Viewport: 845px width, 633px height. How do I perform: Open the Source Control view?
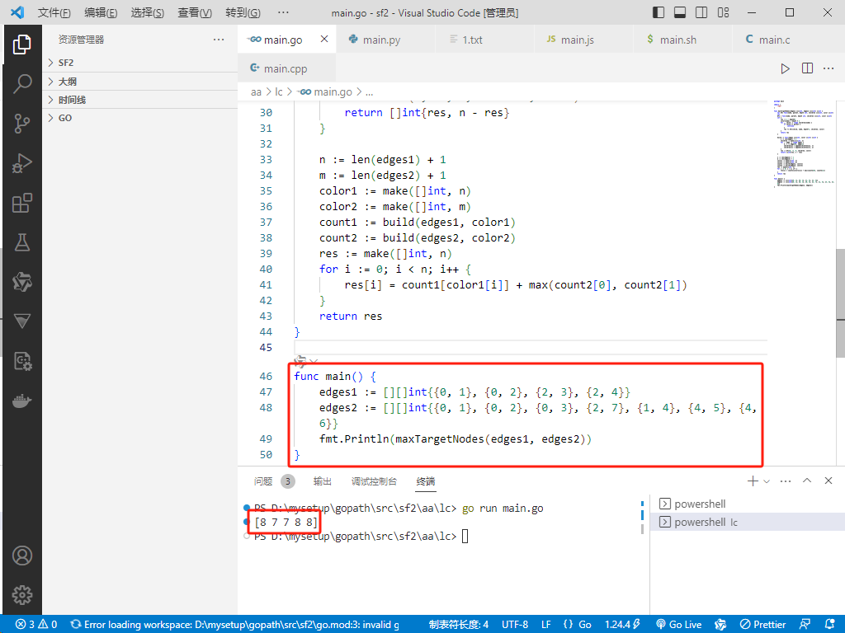pos(21,124)
